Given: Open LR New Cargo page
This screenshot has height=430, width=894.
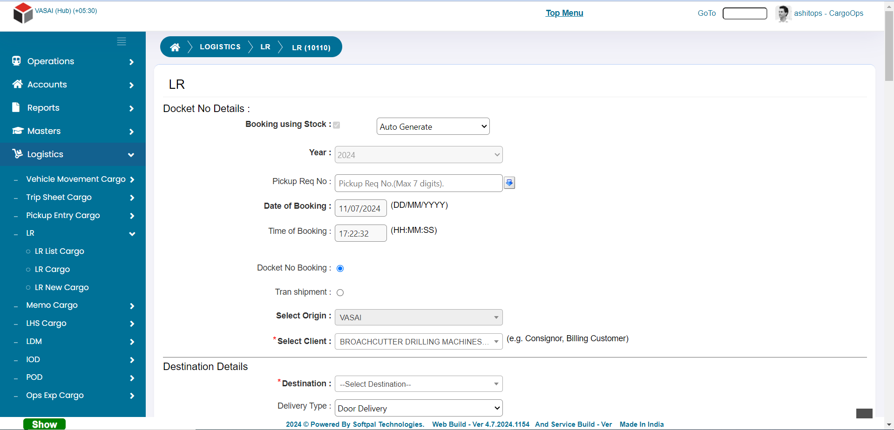Looking at the screenshot, I should [x=61, y=287].
